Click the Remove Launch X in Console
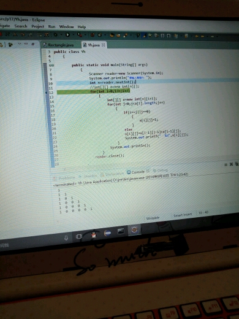Screen dimensions: 239x319 click(231, 164)
